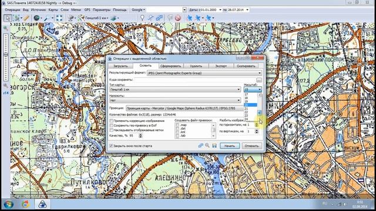376x211 pixels.
Task: Click the satellite dish source icon
Action: [x=70, y=18]
